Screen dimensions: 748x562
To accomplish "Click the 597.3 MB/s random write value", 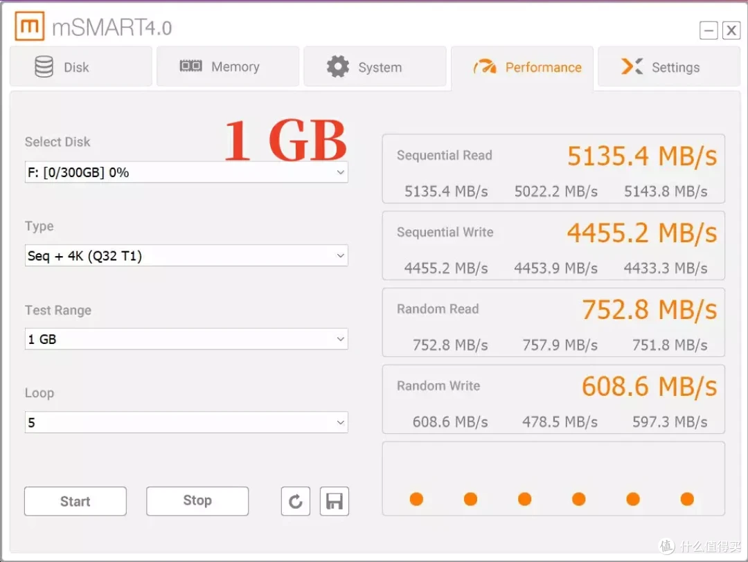I will [x=670, y=422].
